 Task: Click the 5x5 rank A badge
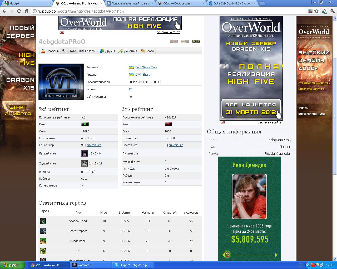[x=85, y=124]
